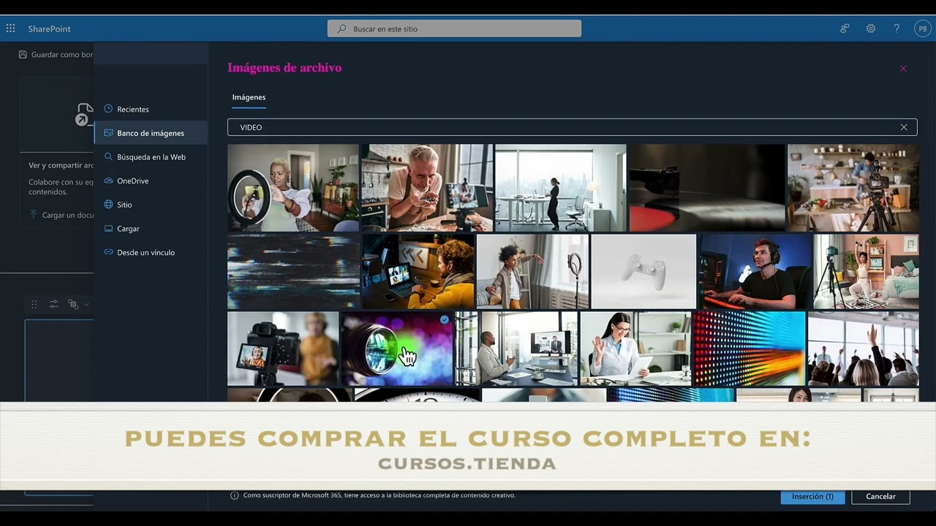Image resolution: width=936 pixels, height=526 pixels.
Task: Expand the web part toolbar chevron
Action: tap(86, 304)
